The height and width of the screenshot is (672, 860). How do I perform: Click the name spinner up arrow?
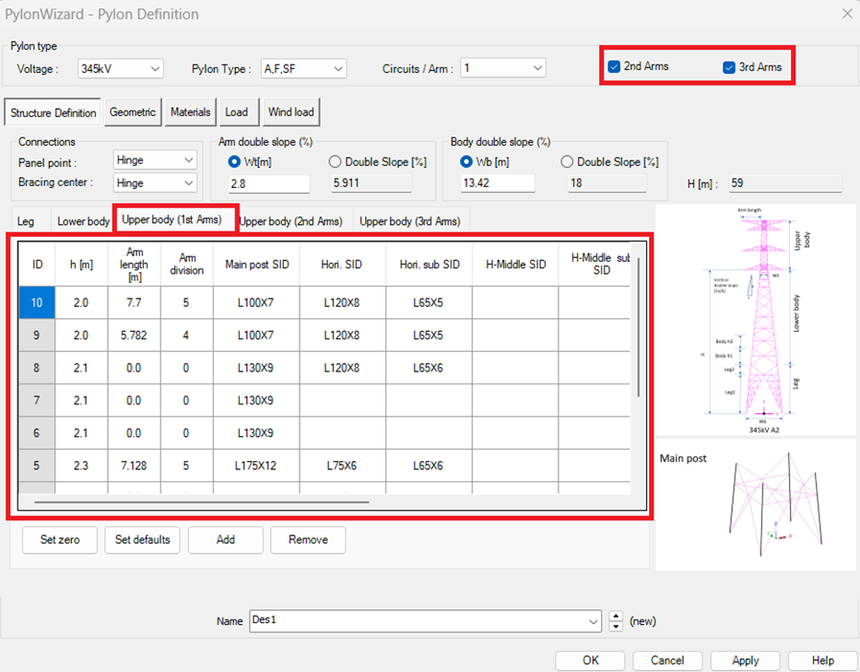coord(617,616)
